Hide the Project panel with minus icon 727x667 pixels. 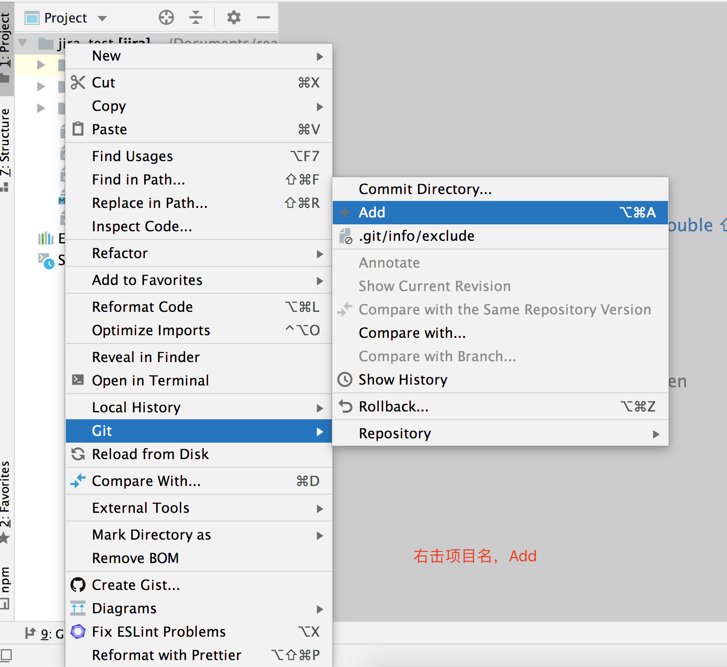(x=263, y=18)
